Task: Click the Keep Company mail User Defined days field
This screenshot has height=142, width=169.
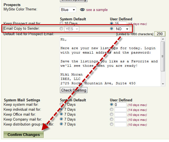Action: click(120, 119)
